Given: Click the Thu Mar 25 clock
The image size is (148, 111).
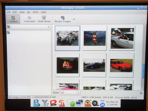Looking at the screenshot, I should pyautogui.click(x=112, y=103).
